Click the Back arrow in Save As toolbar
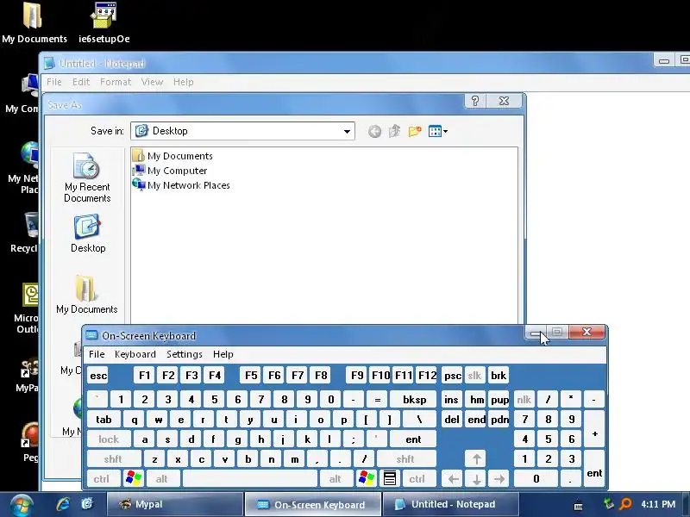The width and height of the screenshot is (690, 517). click(374, 131)
